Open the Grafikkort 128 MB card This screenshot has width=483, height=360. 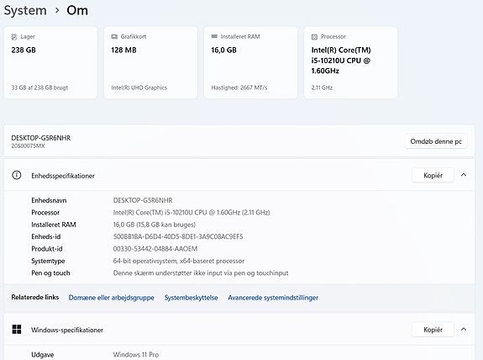(x=150, y=62)
